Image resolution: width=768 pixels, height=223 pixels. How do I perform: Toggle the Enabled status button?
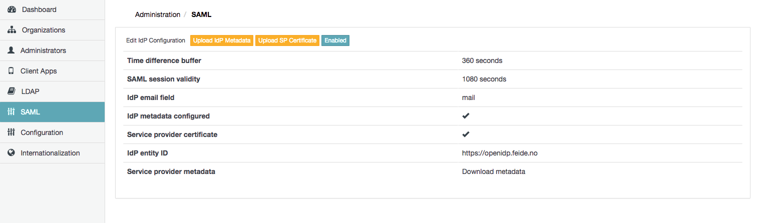tap(335, 40)
